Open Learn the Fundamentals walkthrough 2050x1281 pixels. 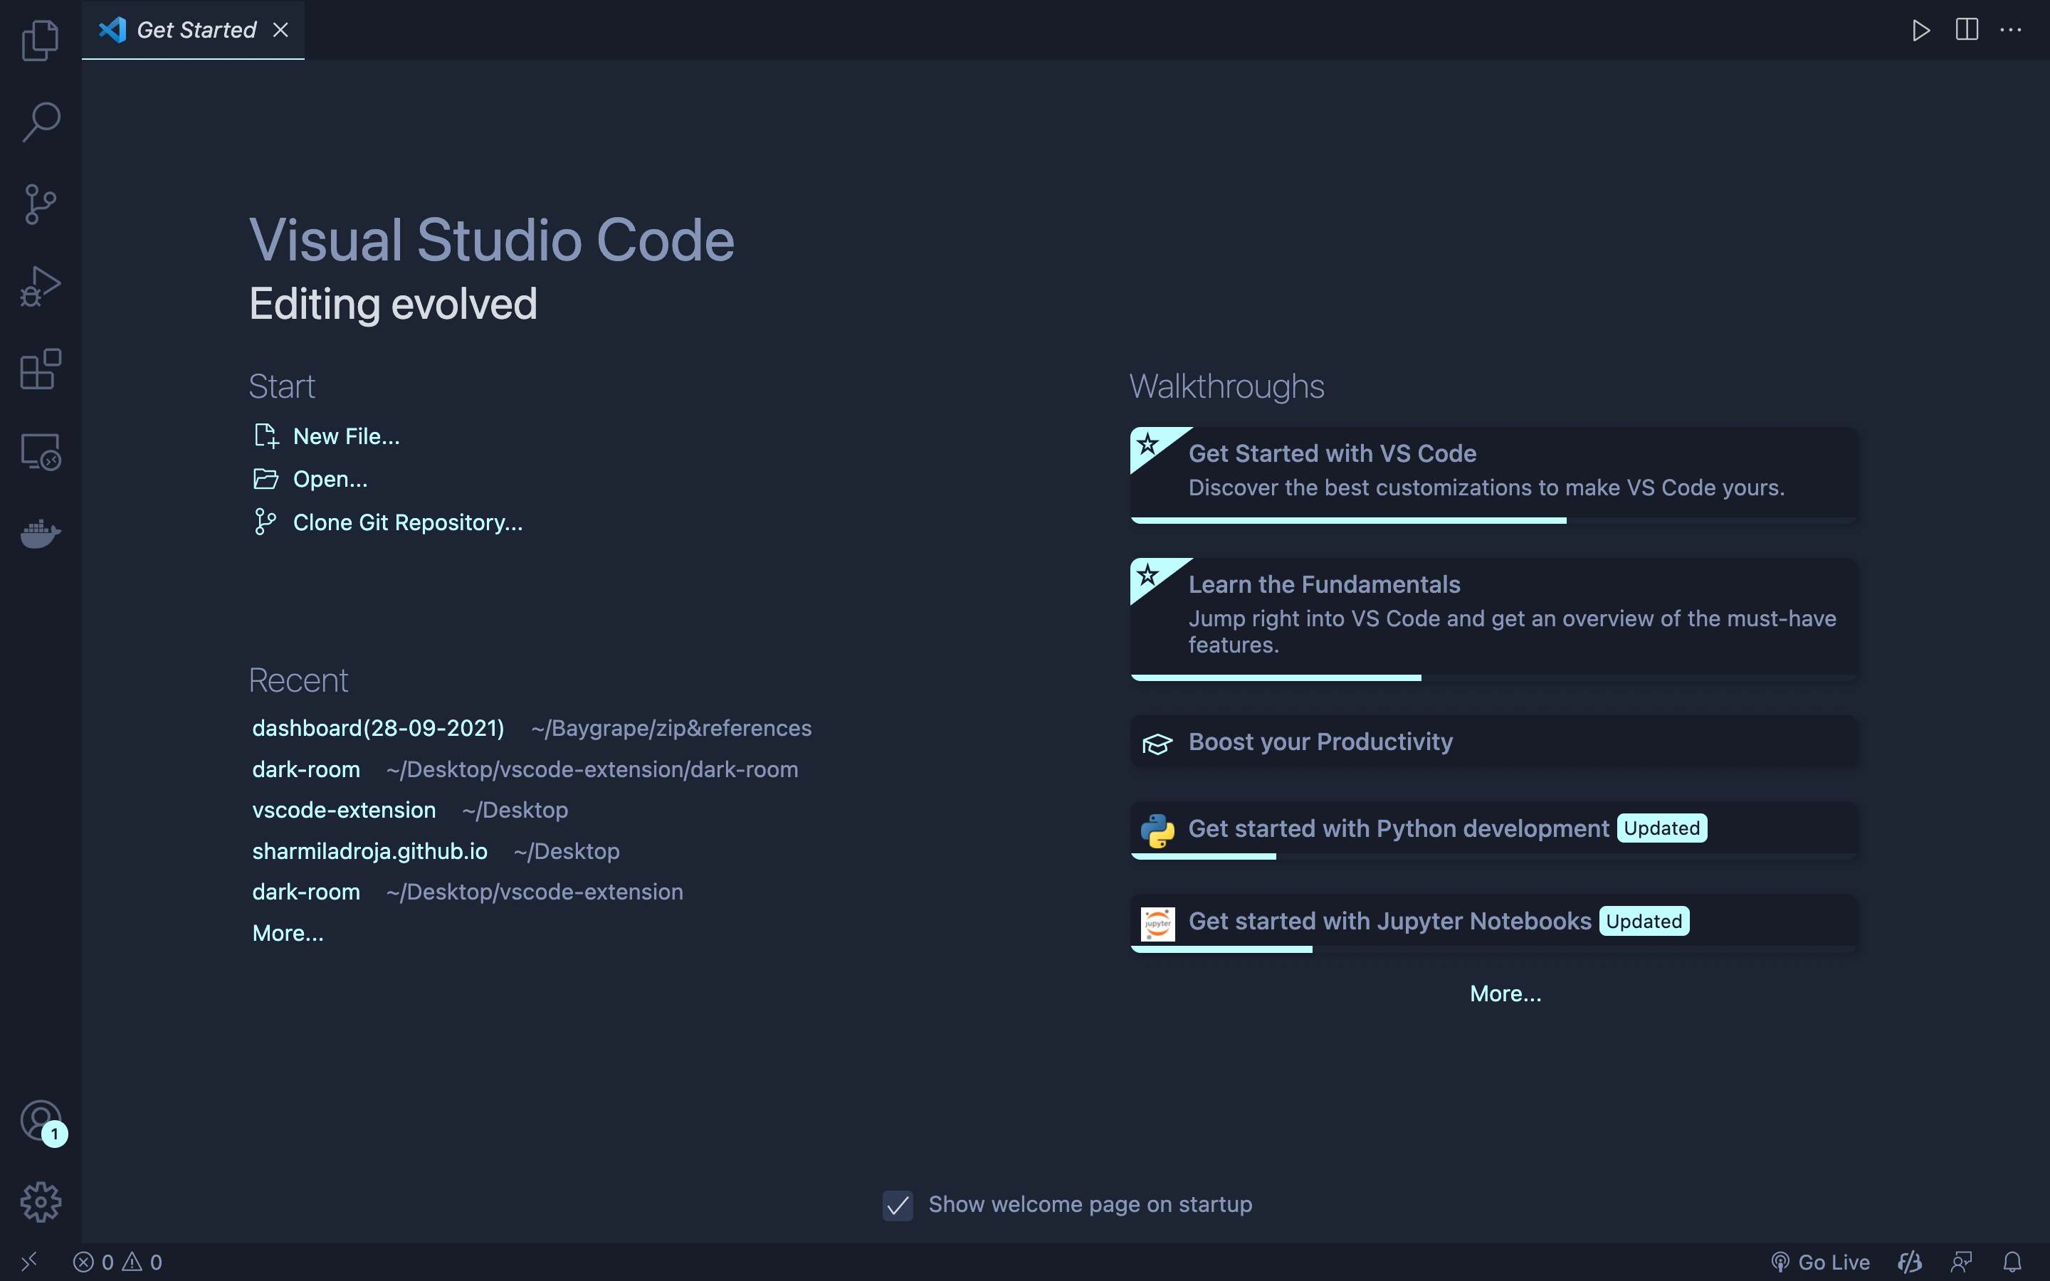[x=1494, y=619]
